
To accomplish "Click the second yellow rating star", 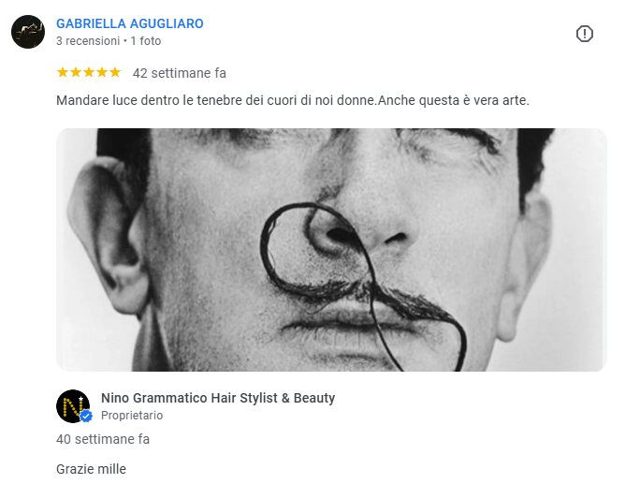I will coord(76,73).
